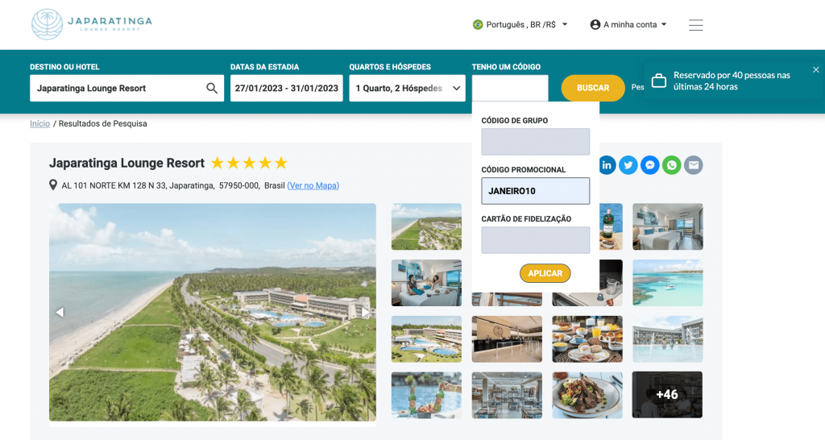Expand the A minha conta dropdown
The width and height of the screenshot is (825, 440).
pyautogui.click(x=628, y=25)
